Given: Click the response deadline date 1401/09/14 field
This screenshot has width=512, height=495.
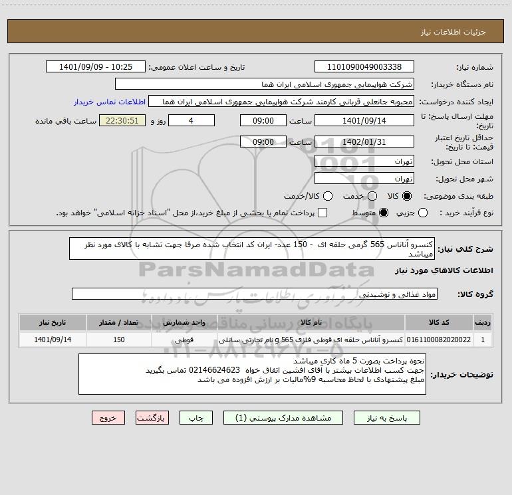Looking at the screenshot, I should 364,120.
